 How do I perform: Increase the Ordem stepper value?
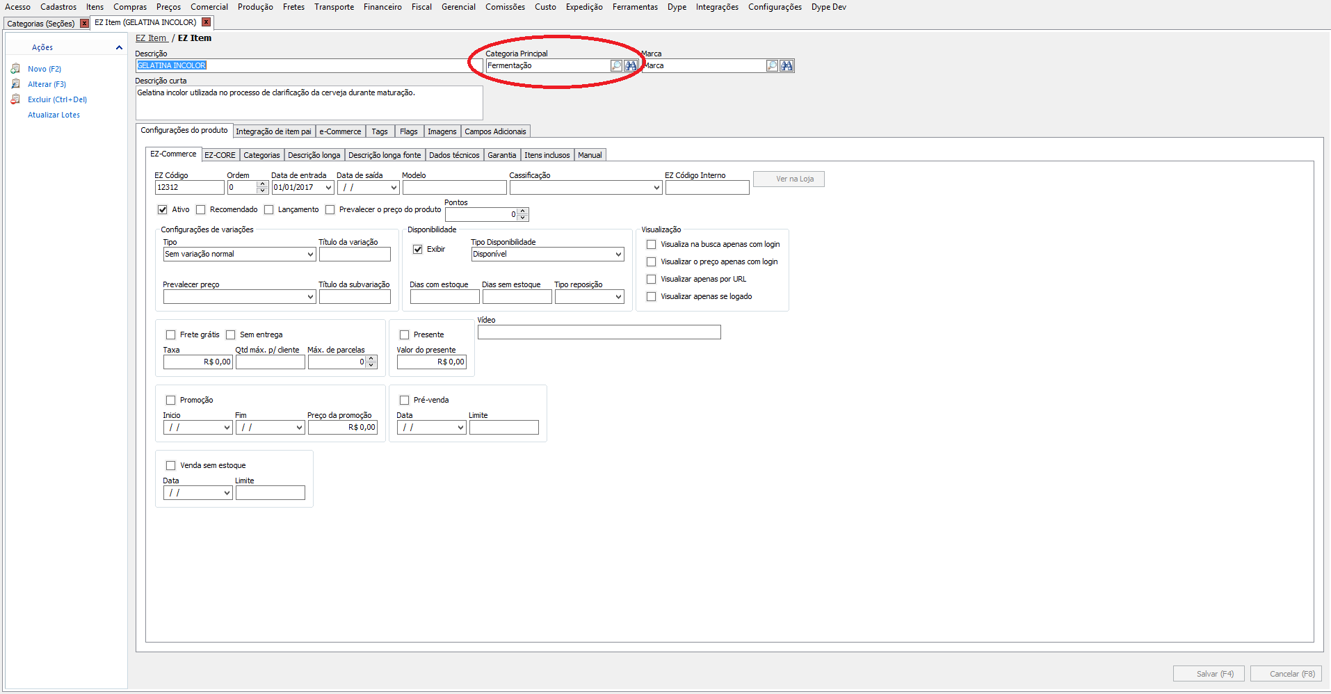click(262, 184)
